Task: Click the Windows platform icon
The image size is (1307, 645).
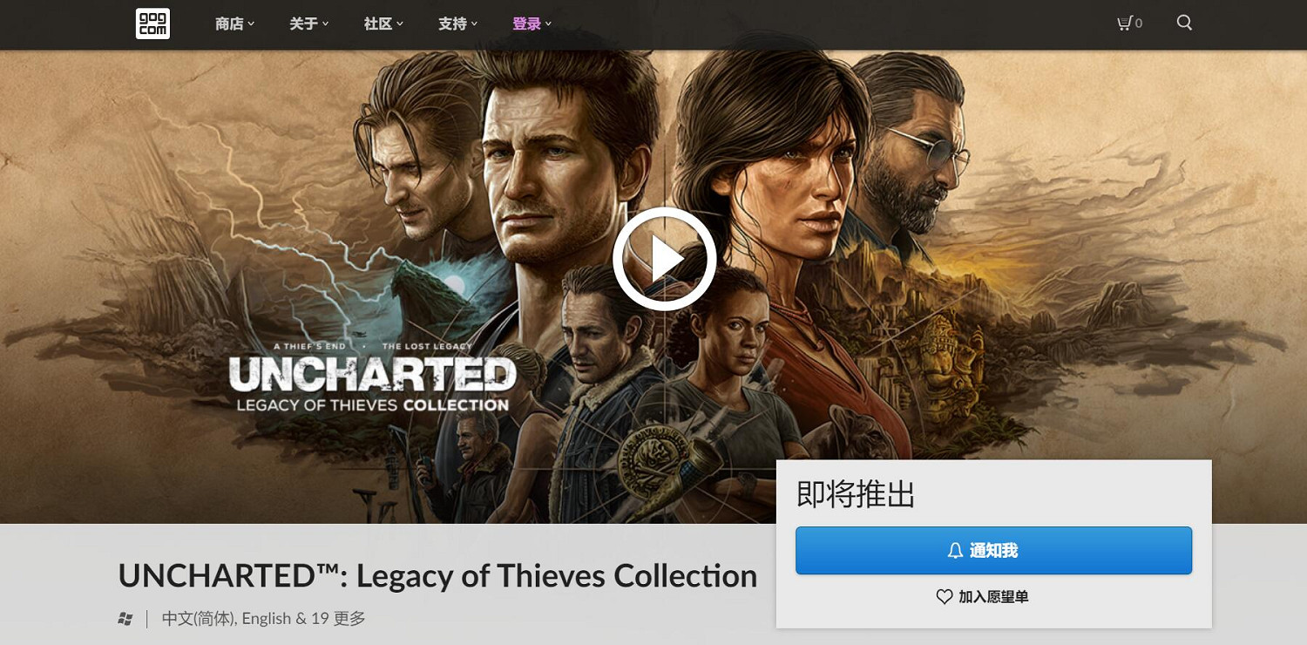Action: point(125,619)
